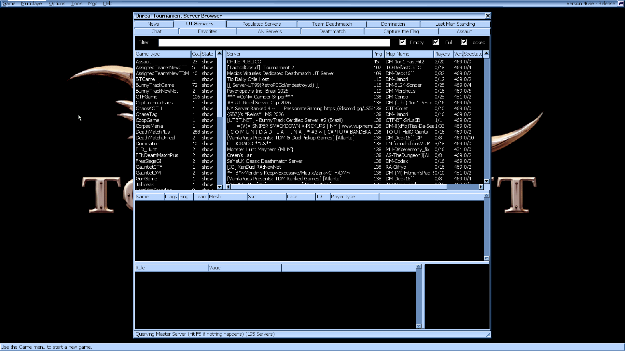Select the FreeSiegeGI game type row
The width and height of the screenshot is (625, 351).
click(176, 161)
